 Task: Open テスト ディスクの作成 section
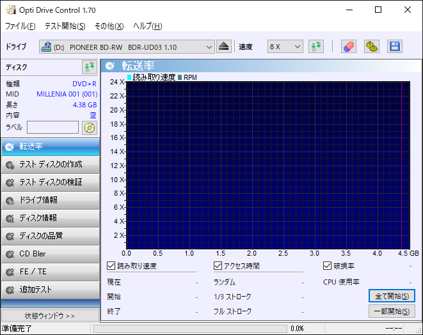tap(51, 165)
